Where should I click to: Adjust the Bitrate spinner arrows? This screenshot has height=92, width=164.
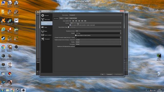pyautogui.click(x=120, y=33)
